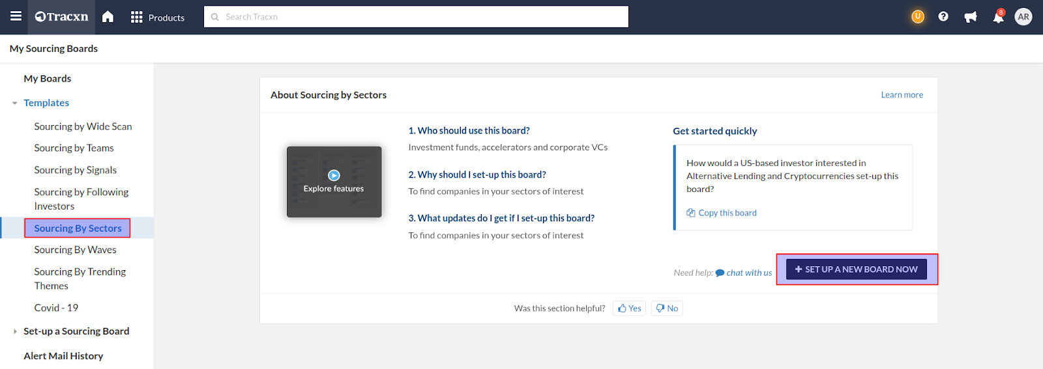Open the hamburger menu icon
This screenshot has width=1043, height=369.
point(16,16)
